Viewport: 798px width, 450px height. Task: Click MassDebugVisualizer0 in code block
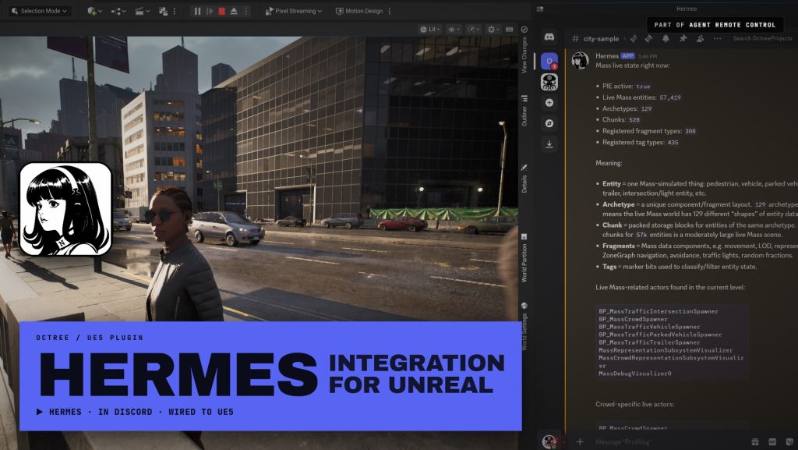pyautogui.click(x=634, y=374)
